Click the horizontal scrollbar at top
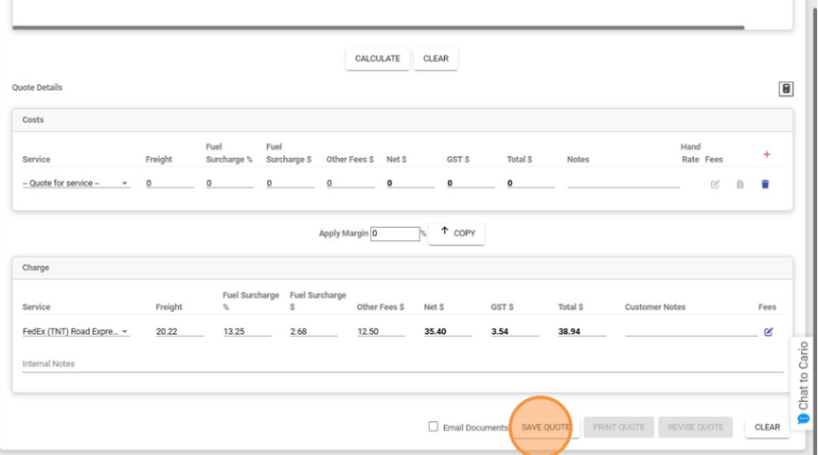The image size is (818, 455). [379, 27]
